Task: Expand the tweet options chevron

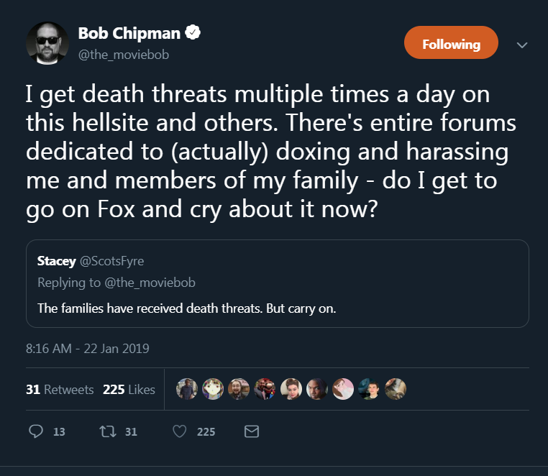Action: [x=522, y=45]
